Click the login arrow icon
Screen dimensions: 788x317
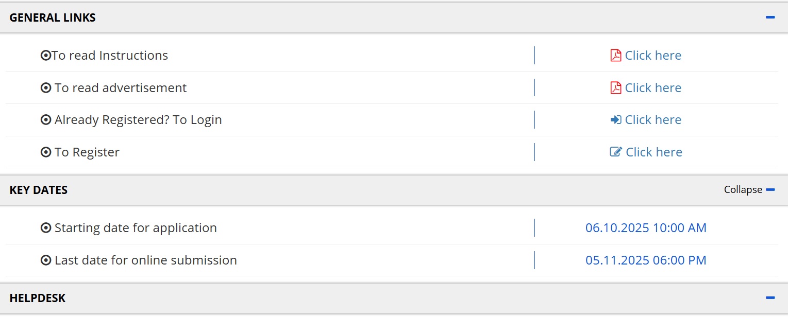pos(615,120)
